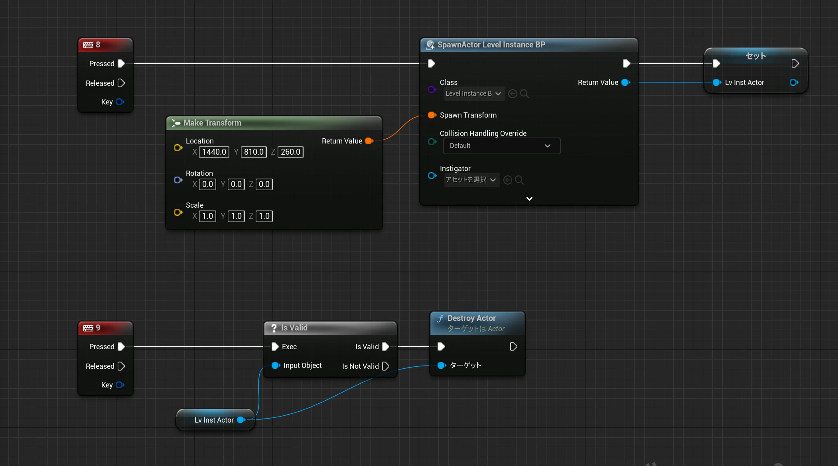838x466 pixels.
Task: Click the Scale input pin on Make Transform
Action: (178, 212)
